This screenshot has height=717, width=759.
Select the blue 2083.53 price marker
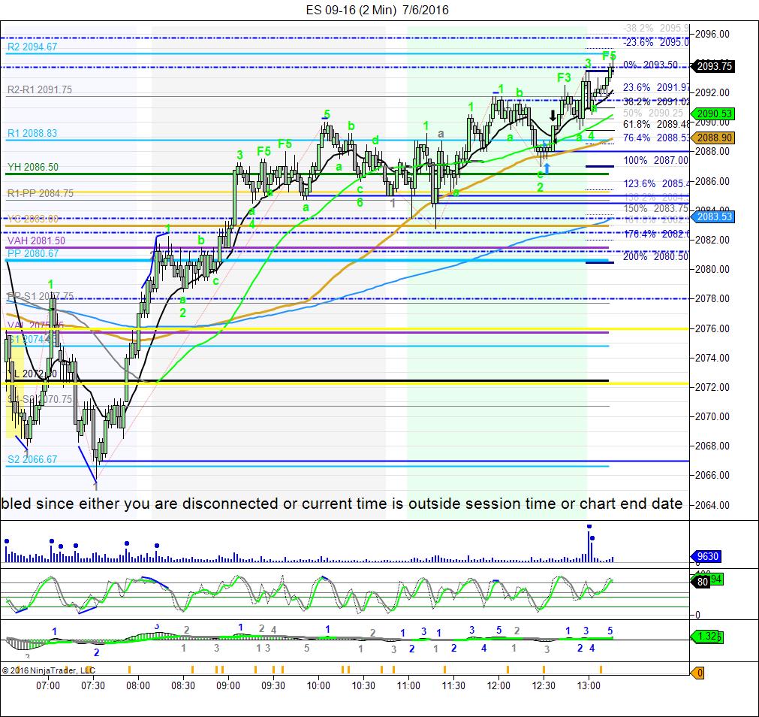(x=713, y=216)
